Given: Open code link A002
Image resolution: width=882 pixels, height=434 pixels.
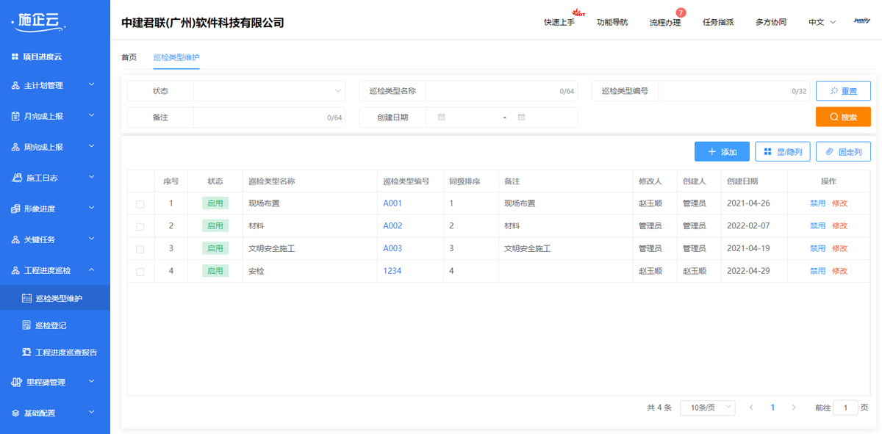Looking at the screenshot, I should [x=392, y=226].
